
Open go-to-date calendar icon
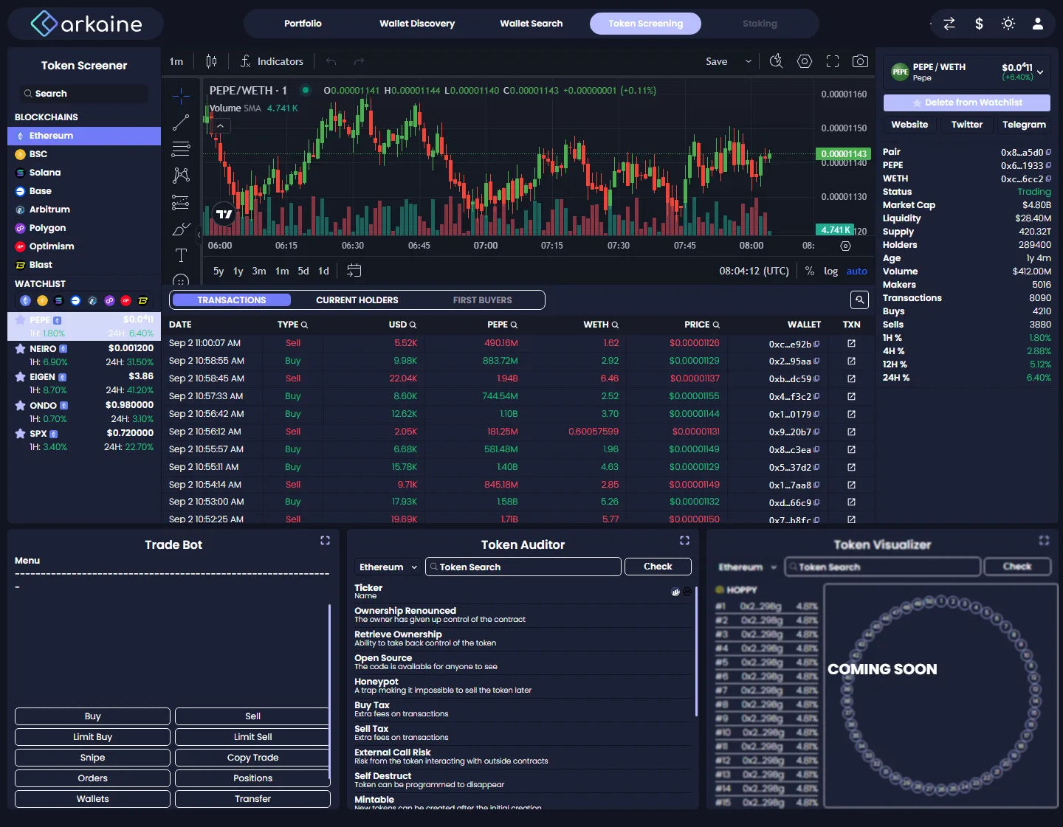pyautogui.click(x=354, y=271)
